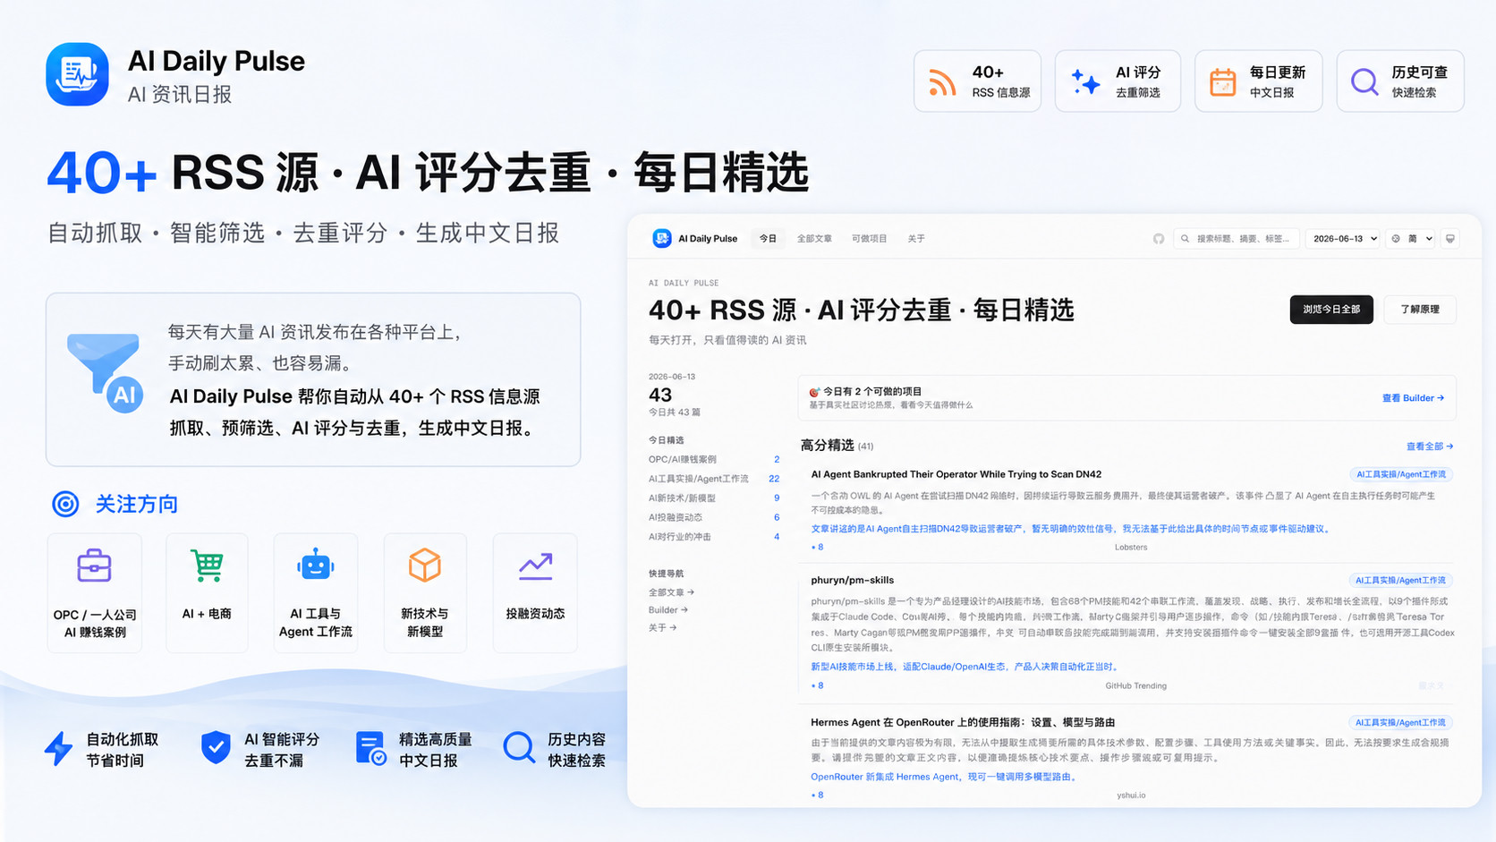Screen dimensions: 1496x842
Task: Click the tag on the phuryn/pm-skills article
Action: coord(1400,580)
